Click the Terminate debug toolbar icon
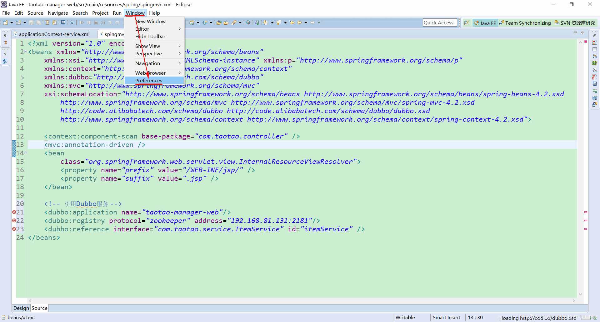 pyautogui.click(x=96, y=23)
